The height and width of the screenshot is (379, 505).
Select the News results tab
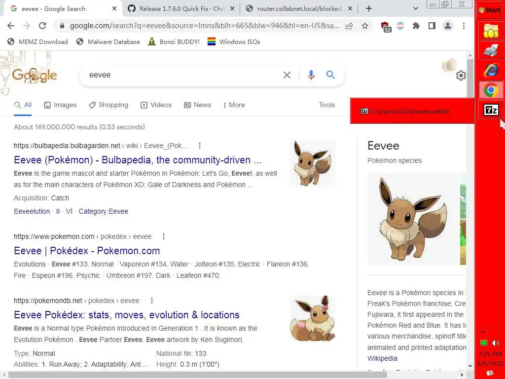(x=197, y=105)
